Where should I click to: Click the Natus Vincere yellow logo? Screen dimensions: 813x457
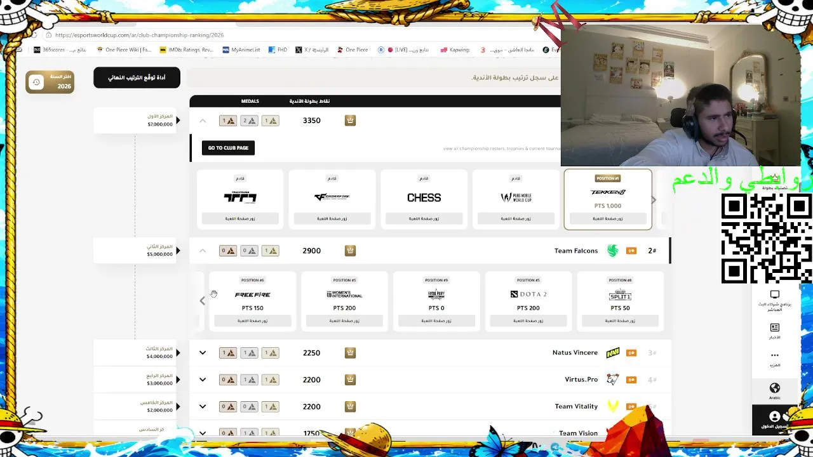[612, 353]
